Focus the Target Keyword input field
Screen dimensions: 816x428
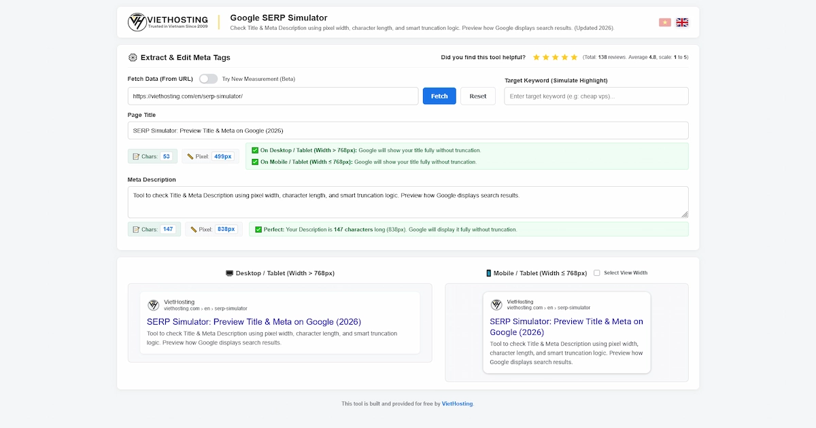pos(596,96)
